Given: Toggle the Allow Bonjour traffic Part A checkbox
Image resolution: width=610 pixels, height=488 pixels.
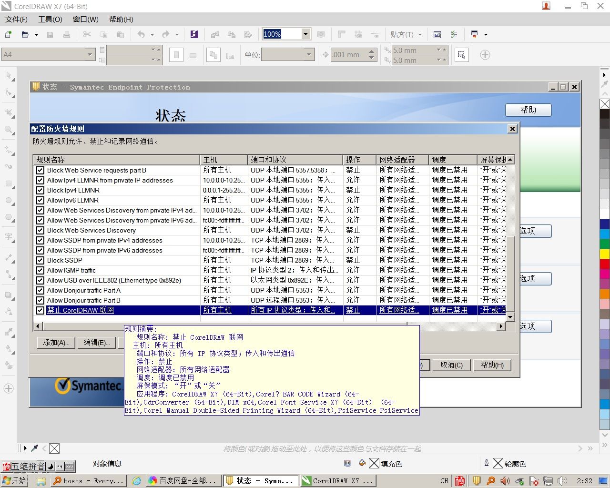Looking at the screenshot, I should tap(41, 290).
